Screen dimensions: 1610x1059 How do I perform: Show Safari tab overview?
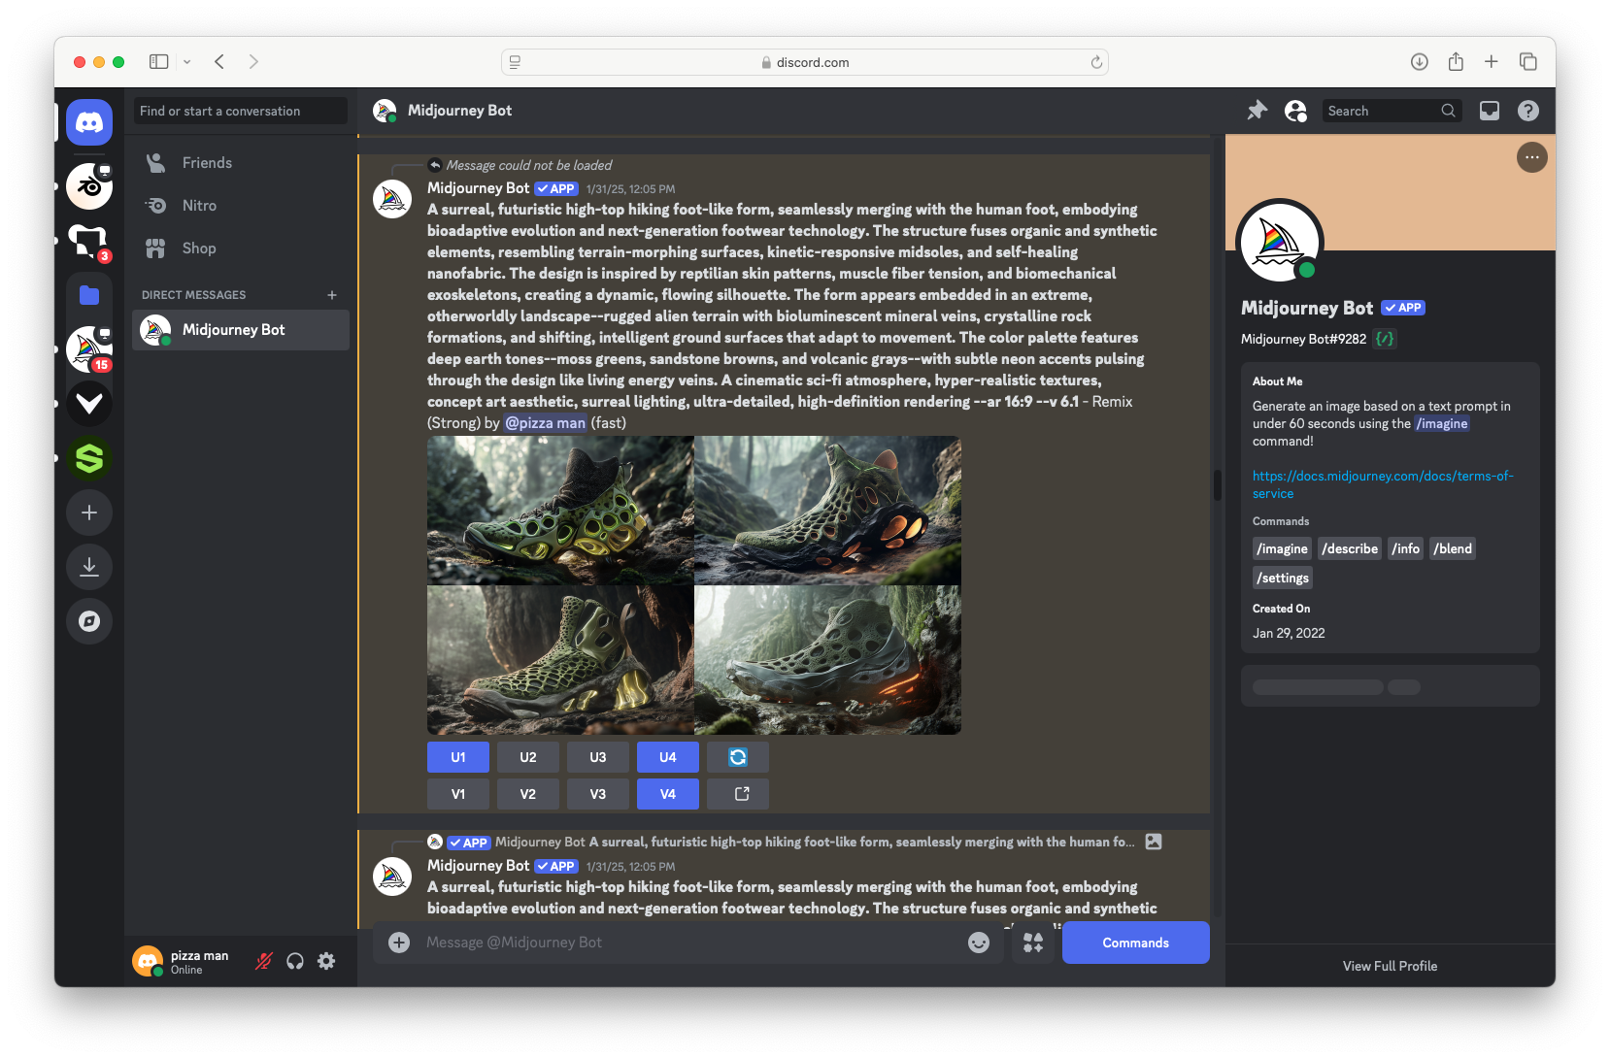(x=1528, y=62)
